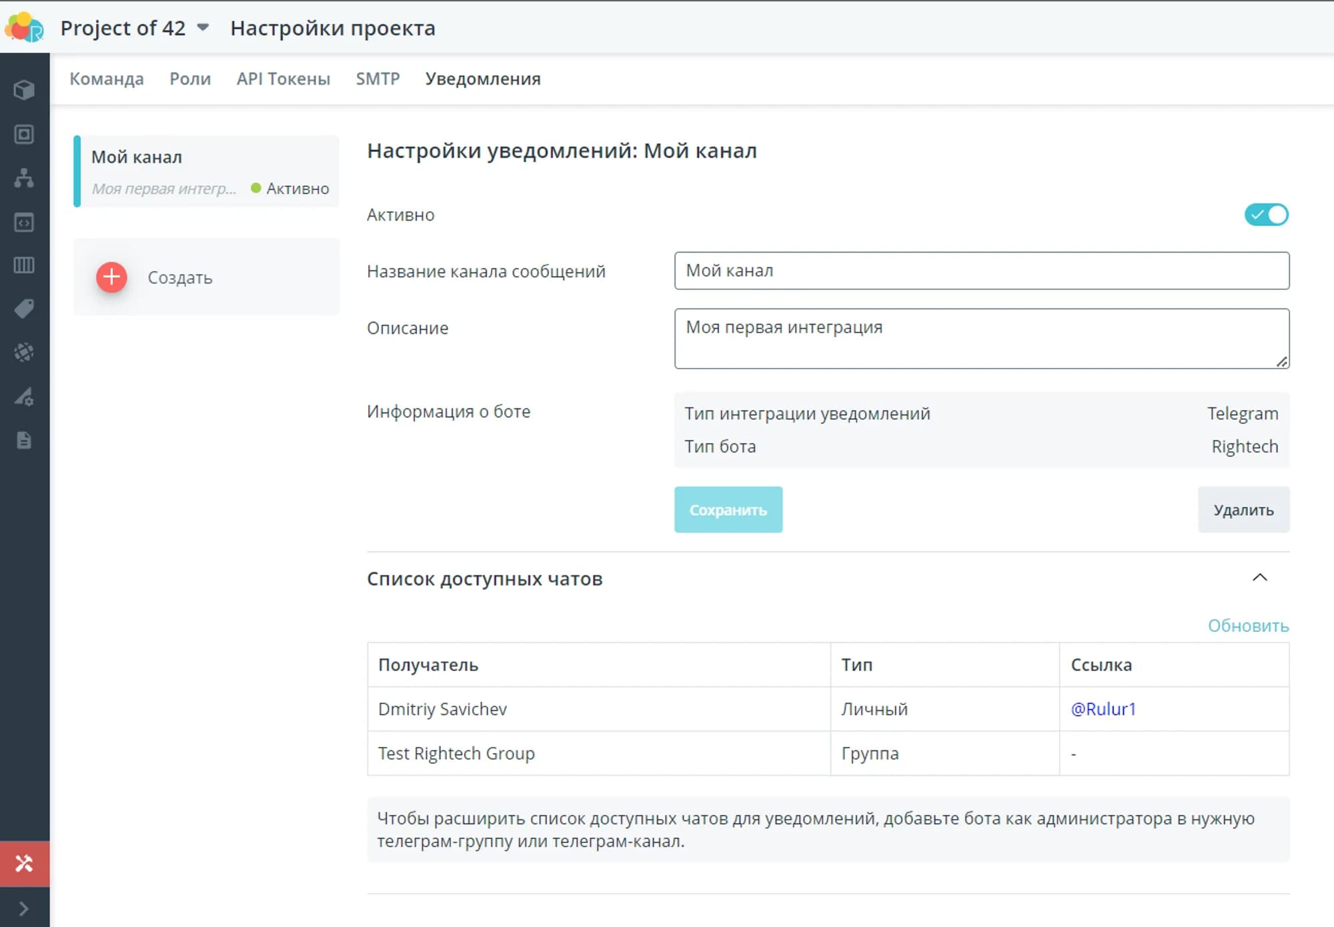Click the Удалить button
The image size is (1334, 927).
(x=1243, y=510)
